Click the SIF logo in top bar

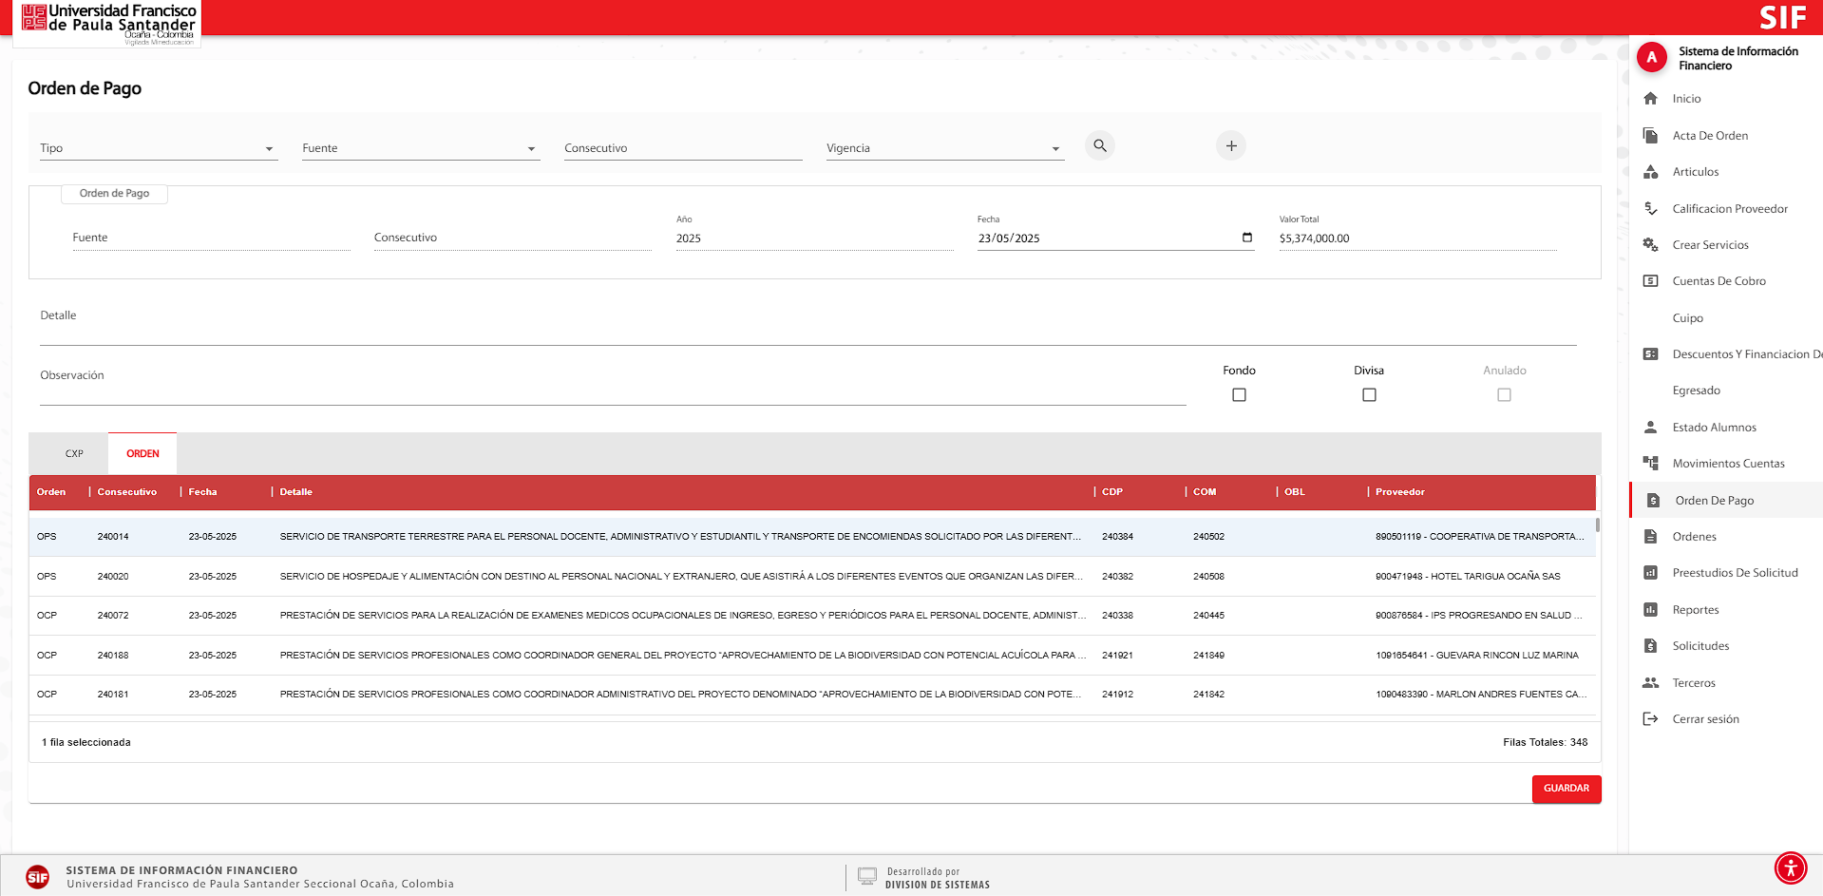(1782, 18)
